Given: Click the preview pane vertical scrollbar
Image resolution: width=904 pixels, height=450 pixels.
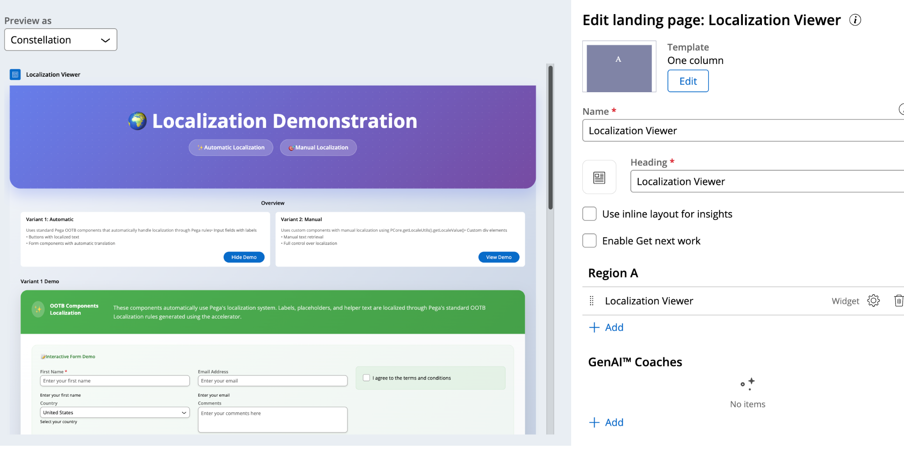Looking at the screenshot, I should [x=550, y=137].
